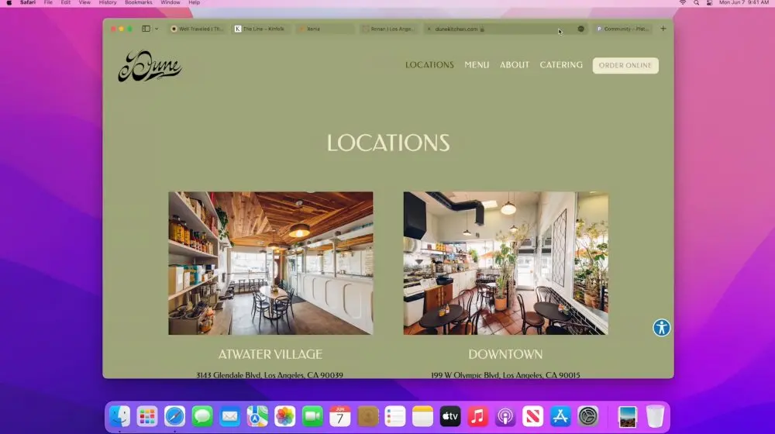Toggle the Safari sidebar button
The image size is (775, 434).
[146, 29]
